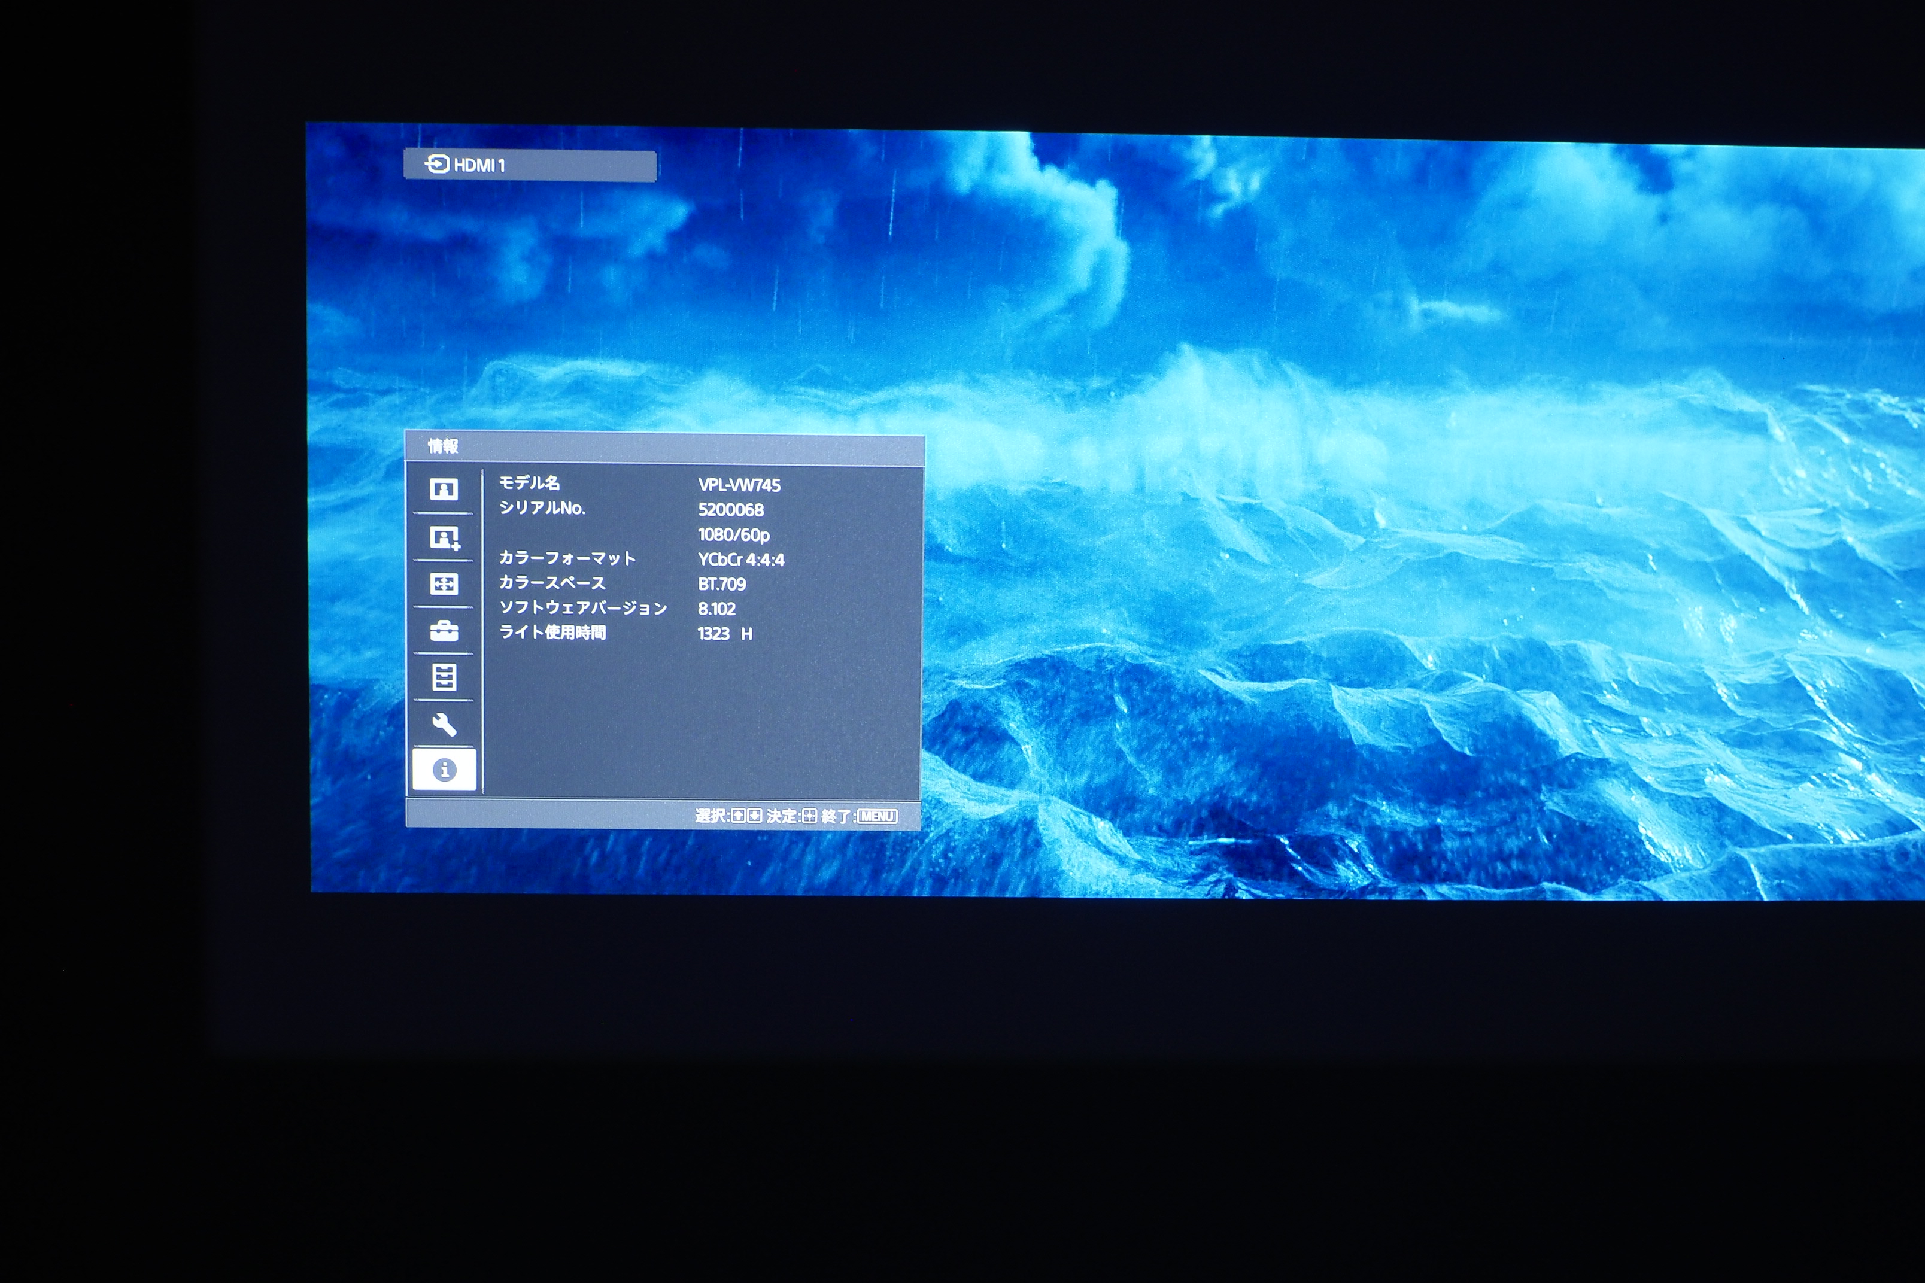Click the ソフトウェアバージョン label
Screen dimensions: 1925x1283
(x=583, y=608)
